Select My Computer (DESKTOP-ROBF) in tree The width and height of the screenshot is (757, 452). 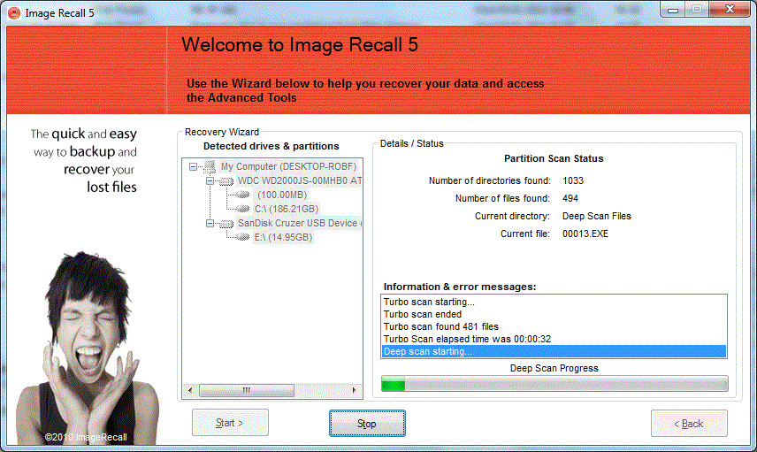coord(288,166)
